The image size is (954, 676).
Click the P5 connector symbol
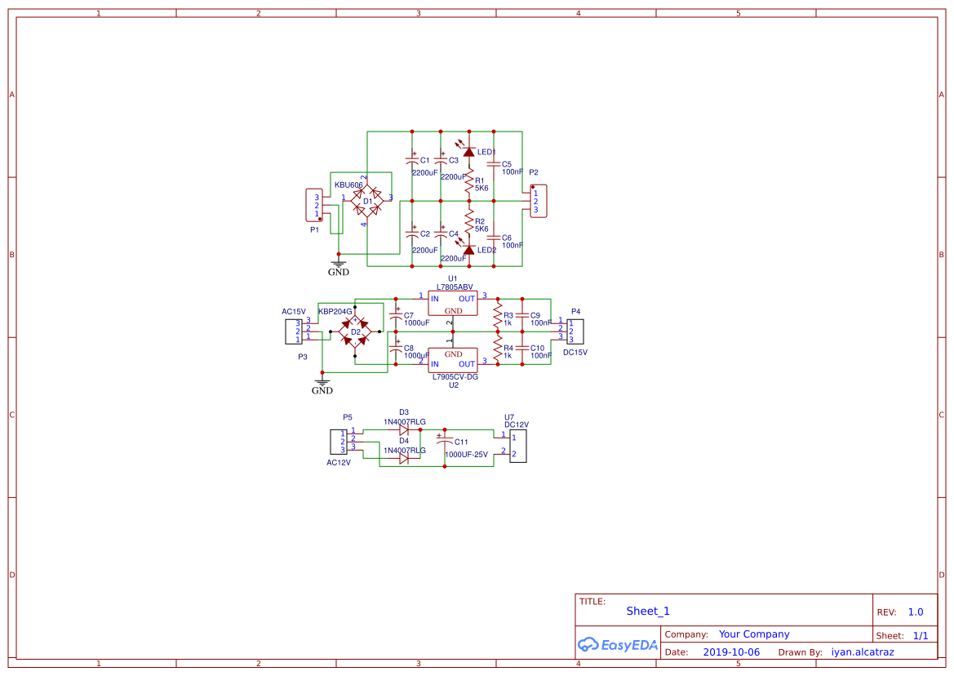pos(339,442)
